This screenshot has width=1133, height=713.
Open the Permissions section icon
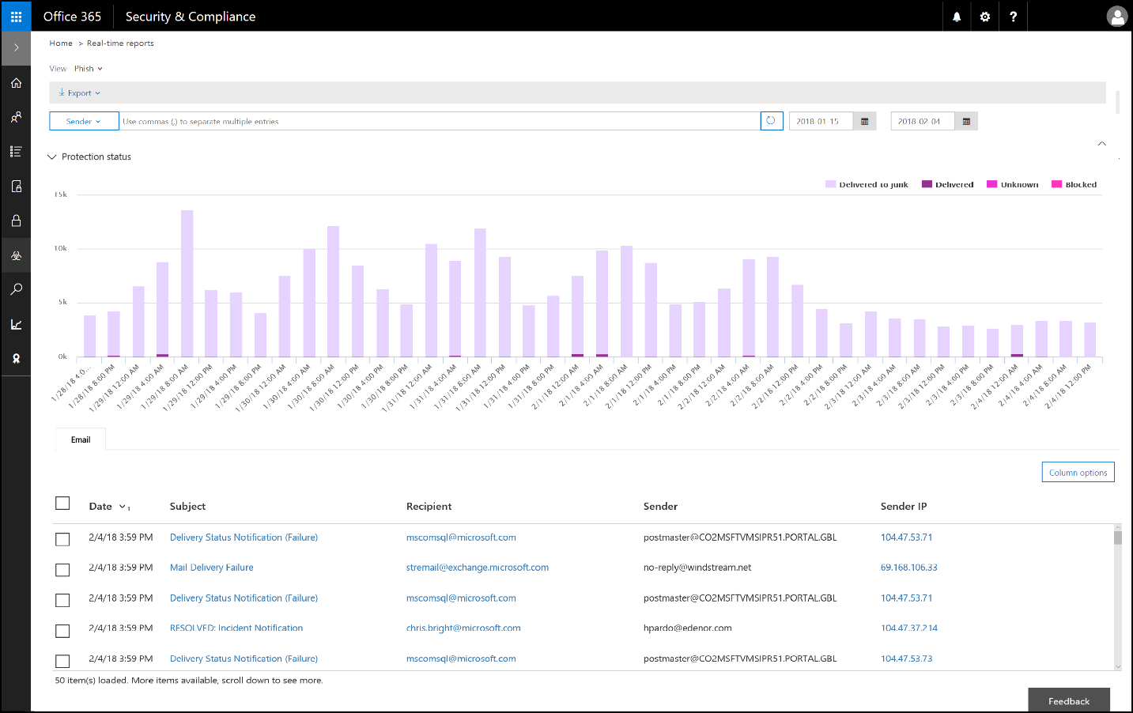point(16,116)
